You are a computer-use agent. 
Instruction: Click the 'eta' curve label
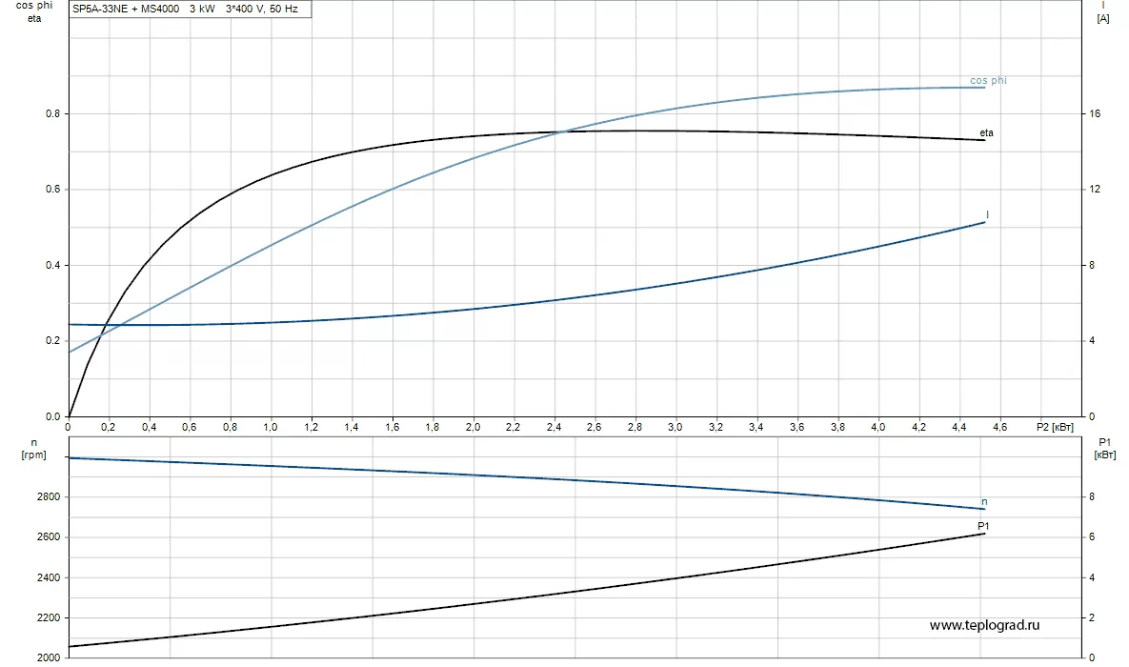(x=986, y=133)
